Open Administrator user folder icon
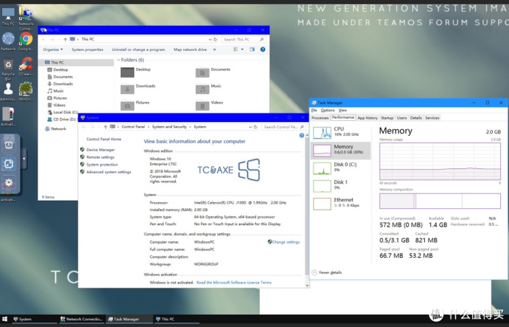This screenshot has height=327, width=509. click(x=8, y=92)
